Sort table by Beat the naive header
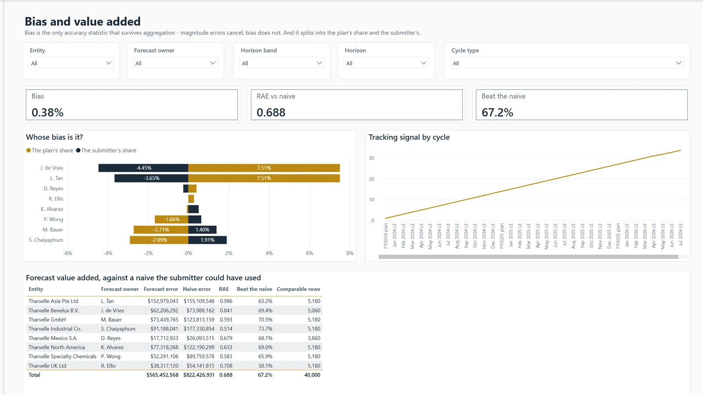This screenshot has height=395, width=703. tap(254, 289)
